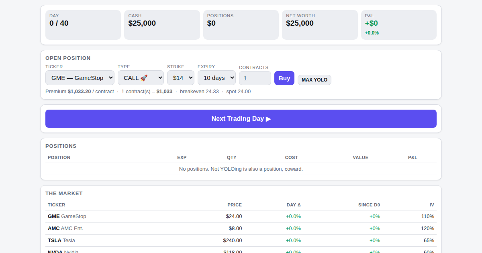
Task: Click the EXP column header in Positions
Action: point(182,157)
